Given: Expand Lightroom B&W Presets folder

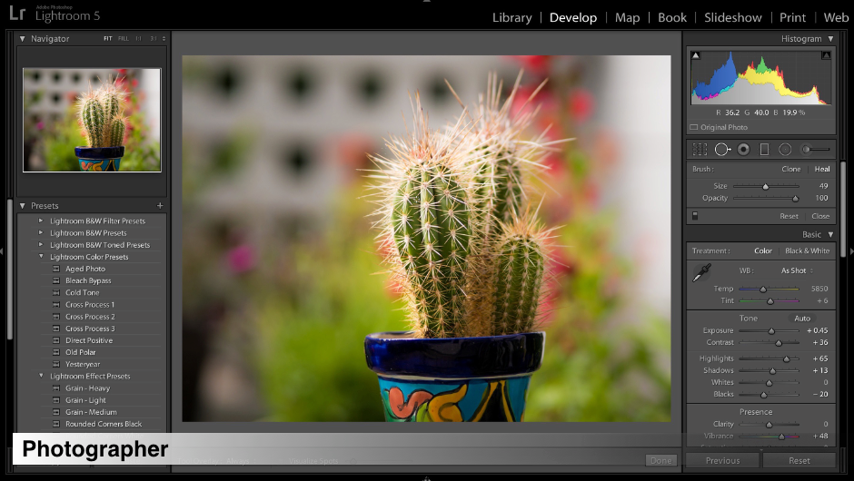Looking at the screenshot, I should 40,232.
